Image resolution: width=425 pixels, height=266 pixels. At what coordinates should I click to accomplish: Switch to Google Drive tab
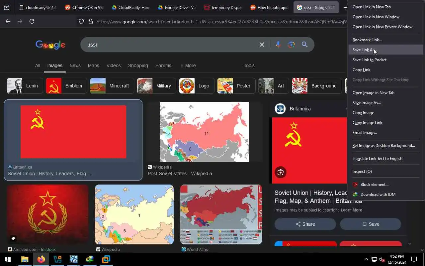click(177, 7)
